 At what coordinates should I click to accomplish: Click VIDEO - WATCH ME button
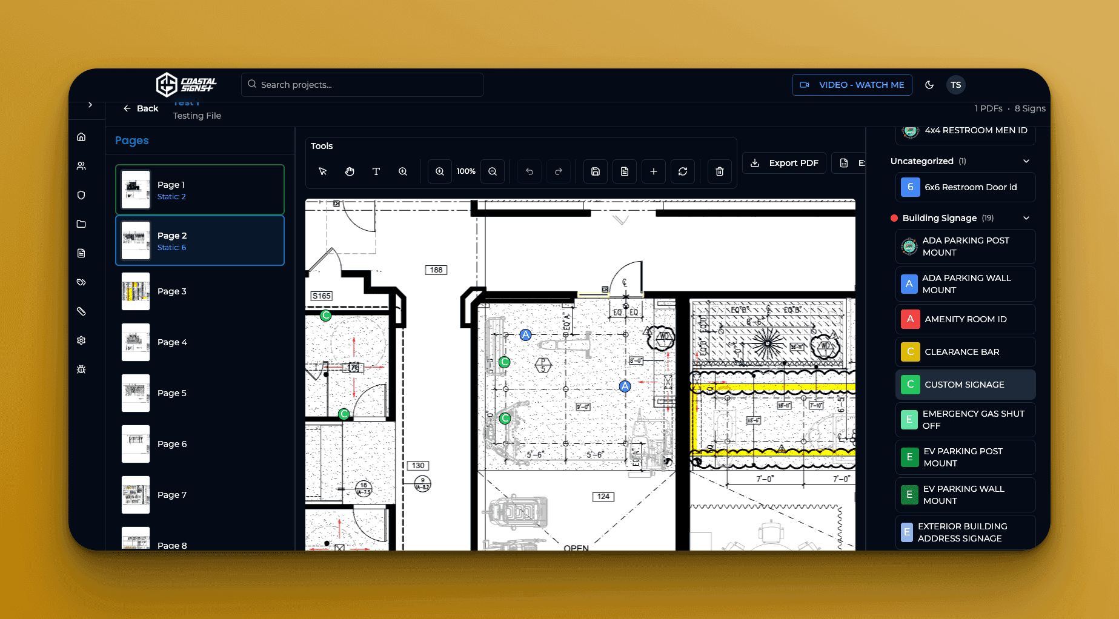(x=852, y=85)
